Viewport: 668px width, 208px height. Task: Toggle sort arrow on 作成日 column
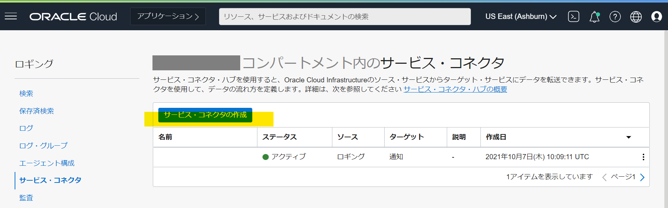629,137
